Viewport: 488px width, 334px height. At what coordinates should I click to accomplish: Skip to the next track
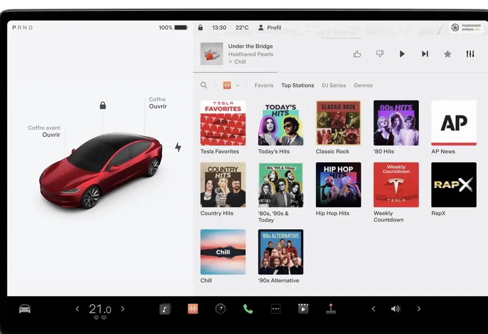[425, 54]
